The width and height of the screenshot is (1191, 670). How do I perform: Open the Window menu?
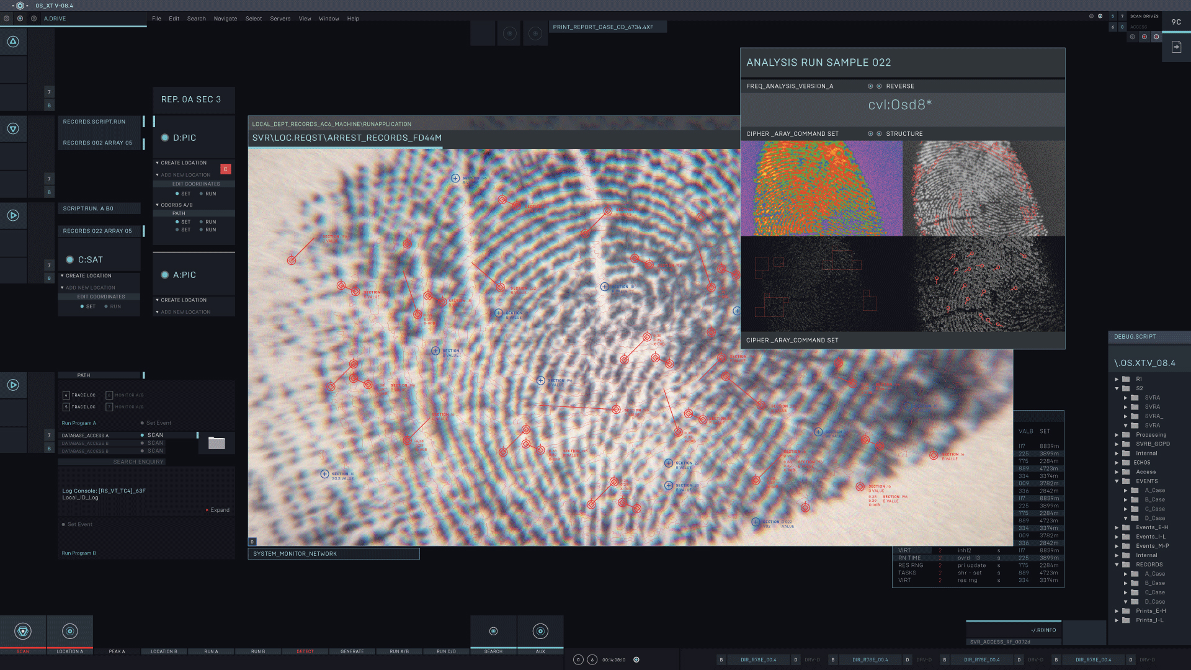click(329, 19)
